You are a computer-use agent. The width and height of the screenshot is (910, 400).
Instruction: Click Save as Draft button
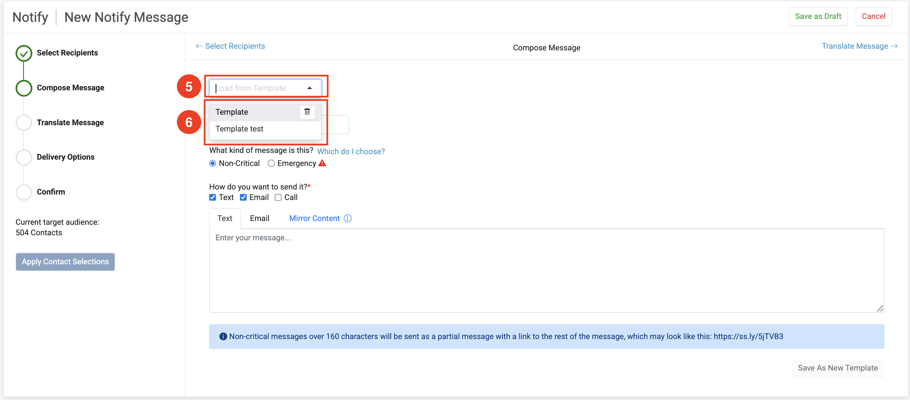pos(818,16)
